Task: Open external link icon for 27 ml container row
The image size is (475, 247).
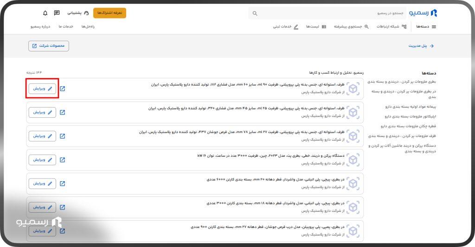Action: tap(63, 136)
